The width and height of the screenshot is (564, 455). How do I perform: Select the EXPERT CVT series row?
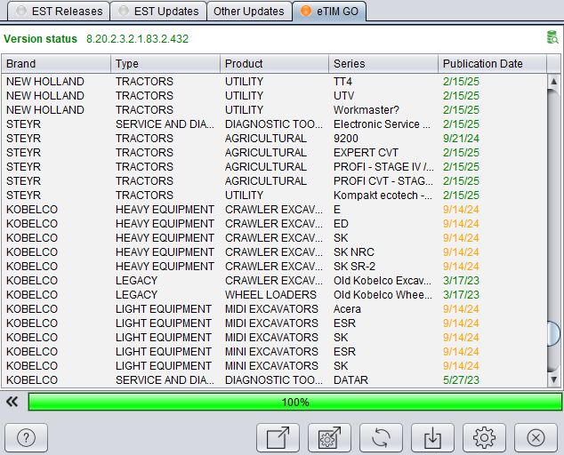[274, 152]
